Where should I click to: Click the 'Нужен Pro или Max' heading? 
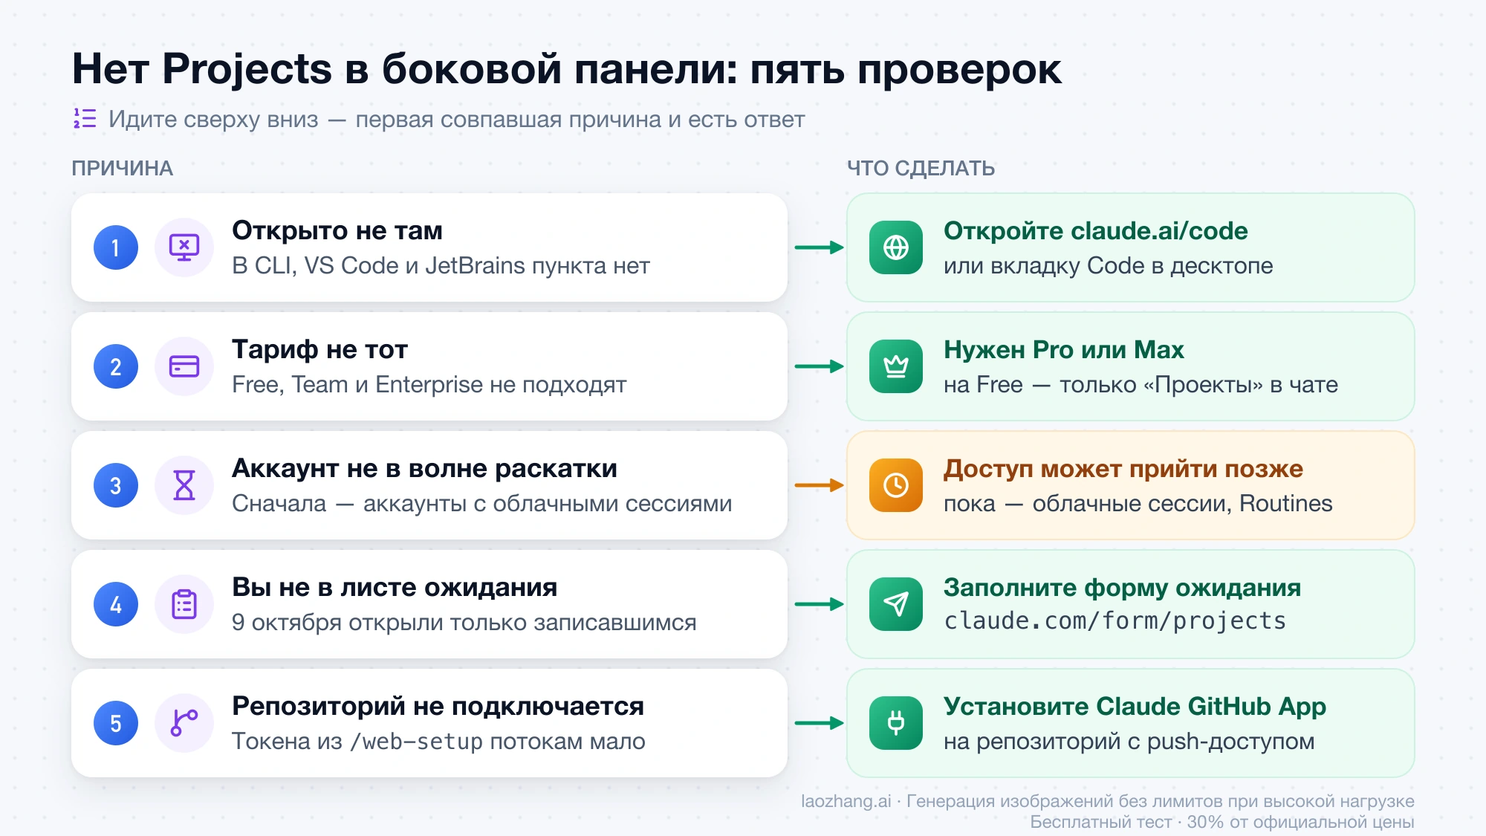click(1063, 349)
